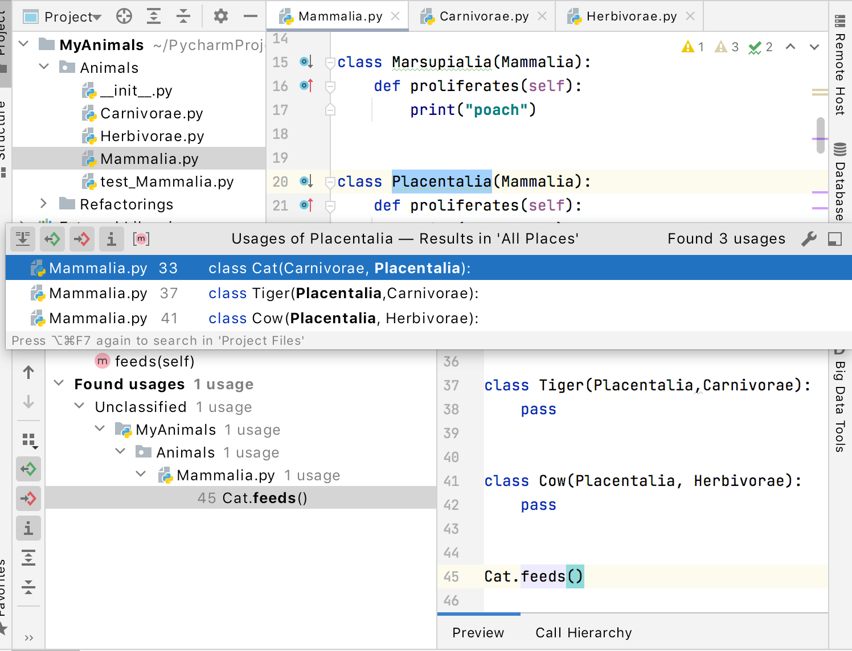Switch to Carnivorae.py editor tab

(x=484, y=17)
